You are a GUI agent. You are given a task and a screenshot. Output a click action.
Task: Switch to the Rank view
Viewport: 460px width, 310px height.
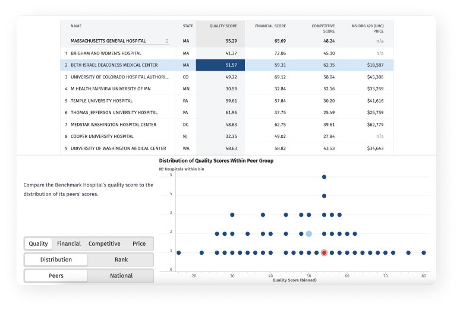point(121,260)
